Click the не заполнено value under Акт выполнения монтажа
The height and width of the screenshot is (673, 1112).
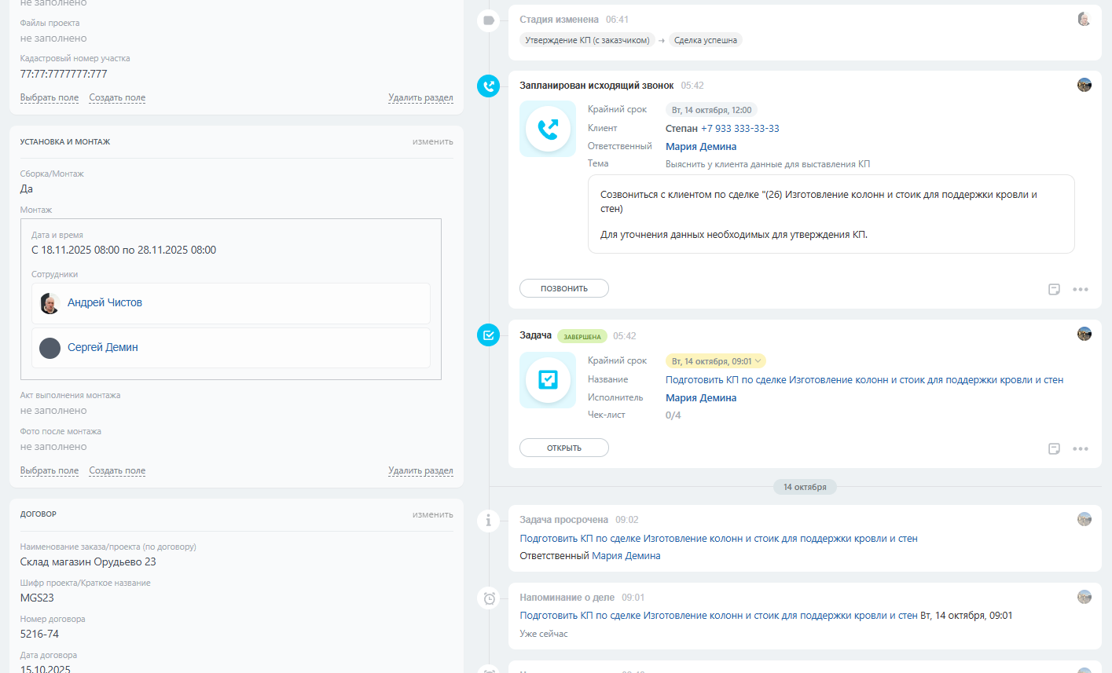click(x=53, y=411)
